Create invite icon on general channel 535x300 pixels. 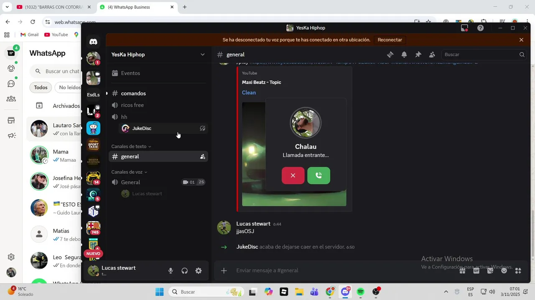tap(202, 157)
